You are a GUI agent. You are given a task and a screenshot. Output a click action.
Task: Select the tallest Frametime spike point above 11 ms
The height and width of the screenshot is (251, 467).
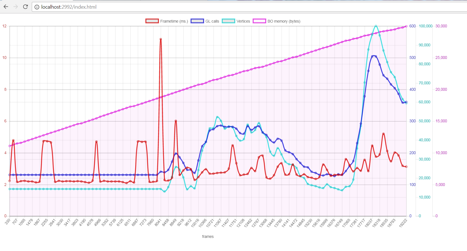(161, 39)
